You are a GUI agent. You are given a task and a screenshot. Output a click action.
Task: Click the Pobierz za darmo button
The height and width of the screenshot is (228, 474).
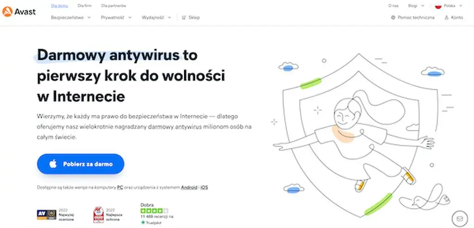pyautogui.click(x=81, y=164)
